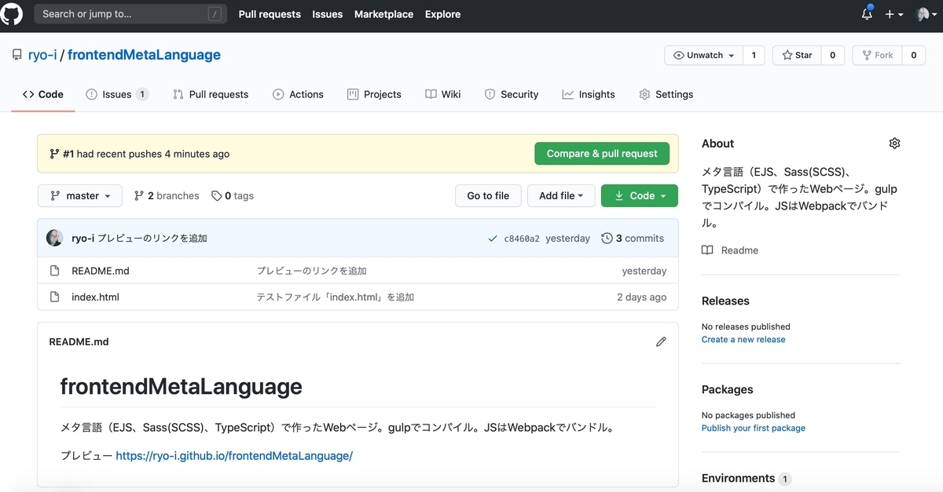Open the Environments heading link
This screenshot has height=492, width=943.
[x=739, y=478]
